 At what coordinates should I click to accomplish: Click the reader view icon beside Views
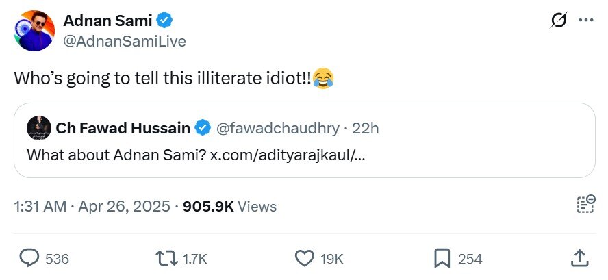pyautogui.click(x=585, y=205)
